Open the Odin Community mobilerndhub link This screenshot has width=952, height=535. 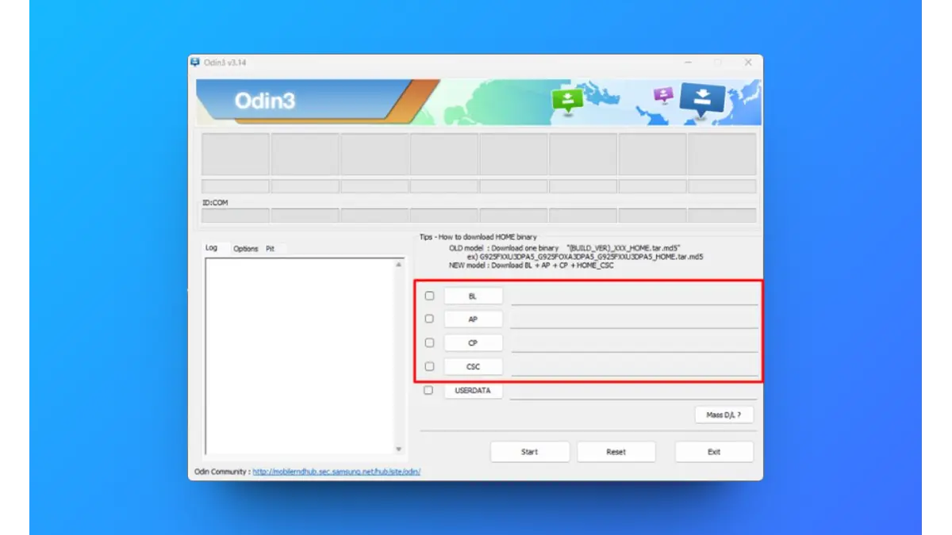coord(336,472)
